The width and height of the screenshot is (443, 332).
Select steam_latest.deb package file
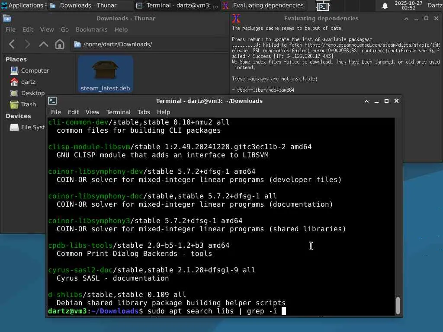(106, 74)
